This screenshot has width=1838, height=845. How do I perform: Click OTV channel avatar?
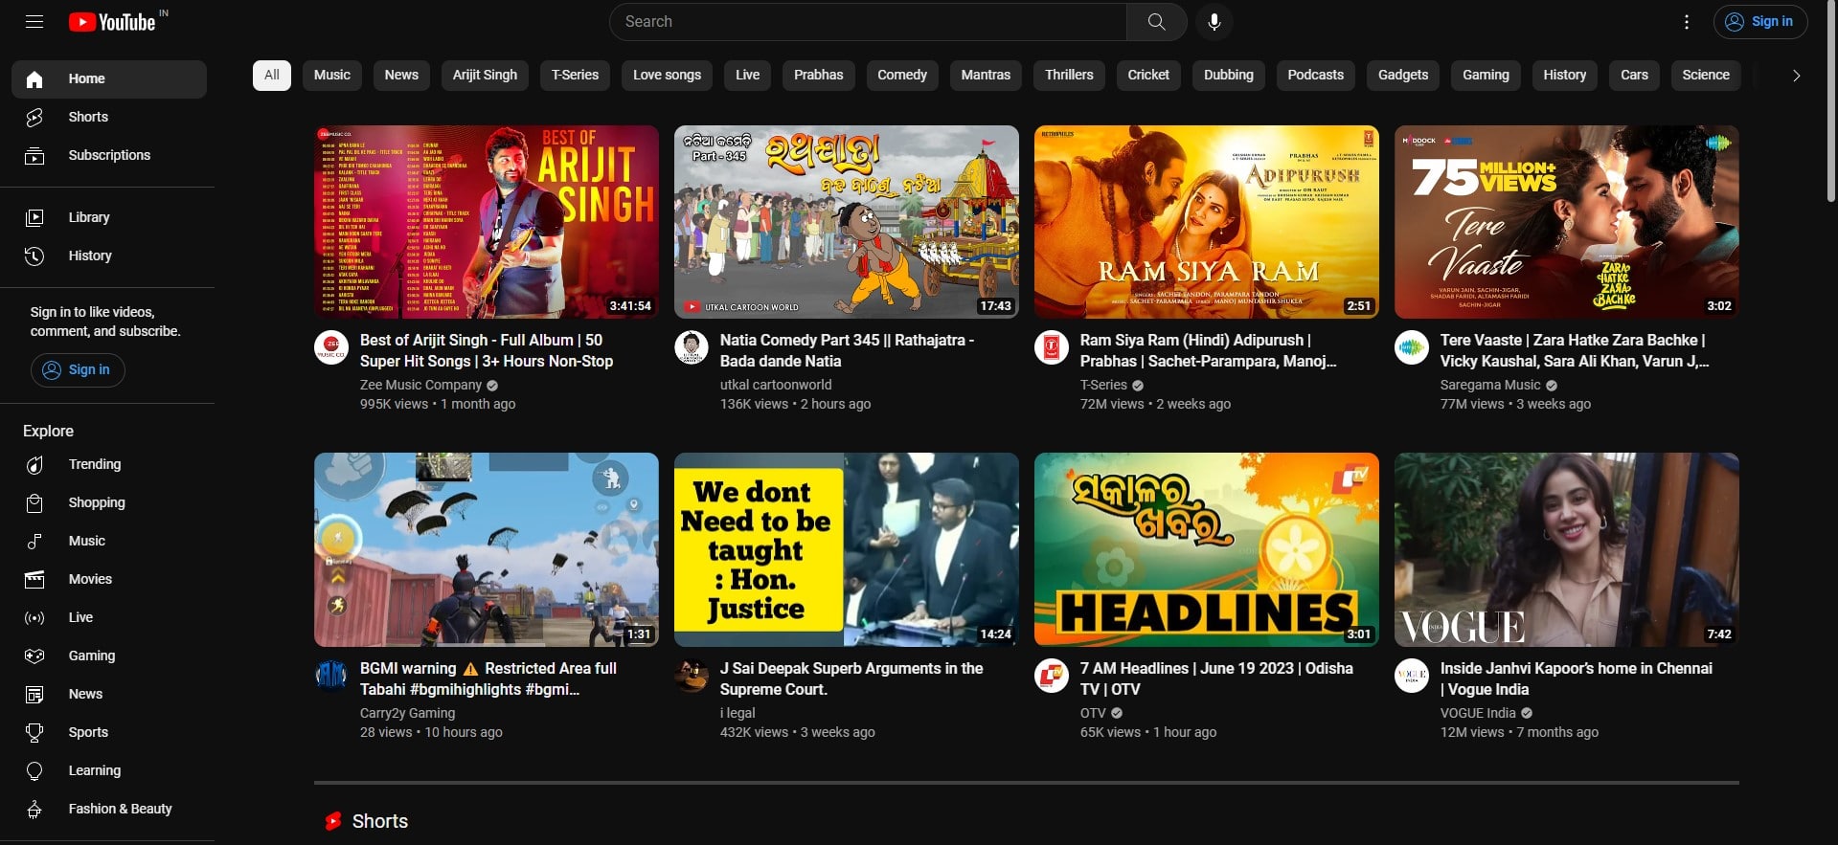click(x=1052, y=676)
